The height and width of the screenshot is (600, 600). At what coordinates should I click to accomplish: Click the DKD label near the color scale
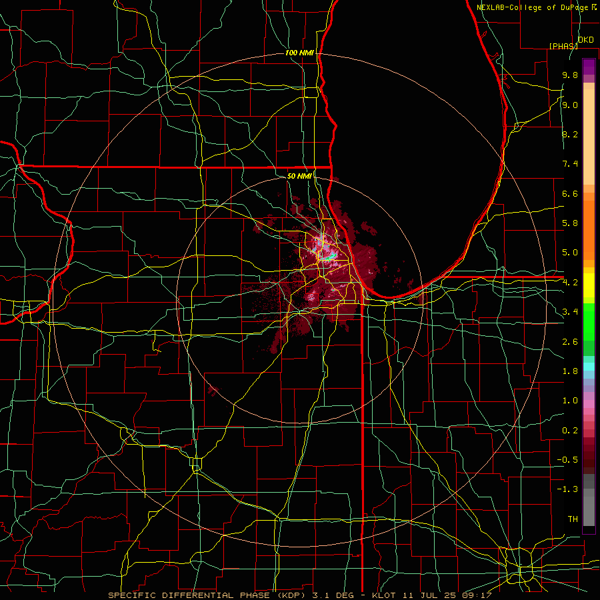[x=586, y=40]
